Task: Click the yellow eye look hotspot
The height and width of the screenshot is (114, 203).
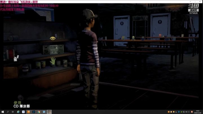Action: (53, 38)
